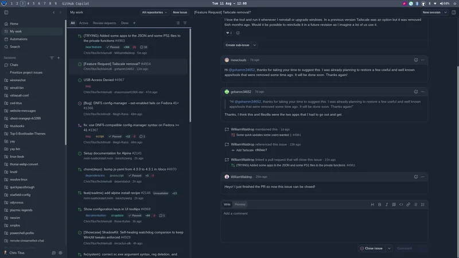459x258 pixels.
Task: Add a new view tab with plus
Action: tap(134, 23)
